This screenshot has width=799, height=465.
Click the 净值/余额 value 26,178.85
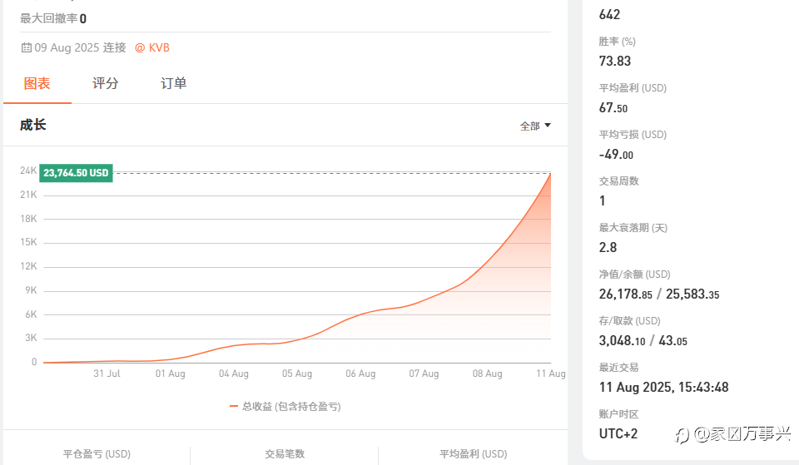pos(625,294)
